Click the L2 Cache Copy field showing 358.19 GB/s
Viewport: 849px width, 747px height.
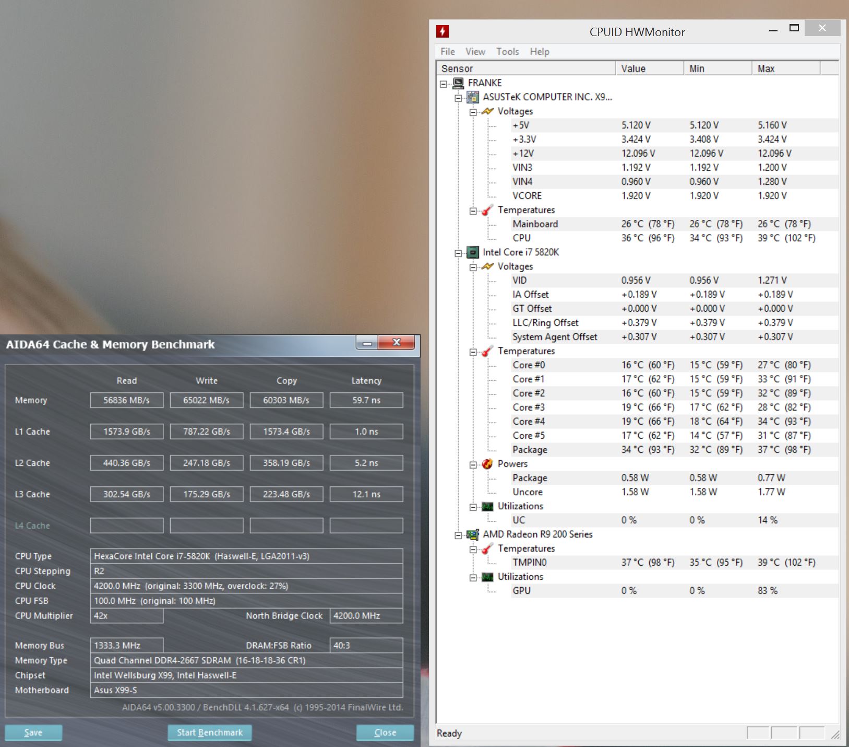[286, 463]
